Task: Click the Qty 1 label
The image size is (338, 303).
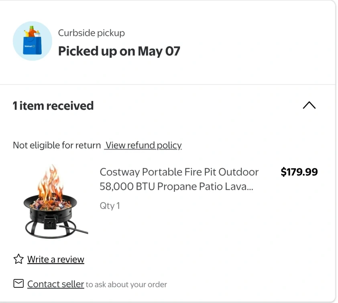Action: click(x=110, y=206)
